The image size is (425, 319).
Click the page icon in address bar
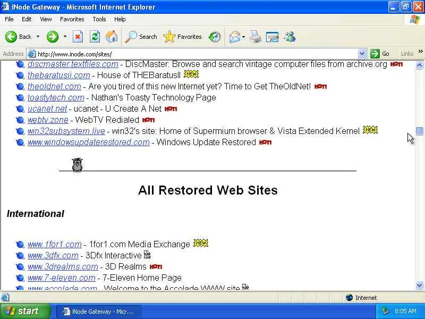coord(32,54)
